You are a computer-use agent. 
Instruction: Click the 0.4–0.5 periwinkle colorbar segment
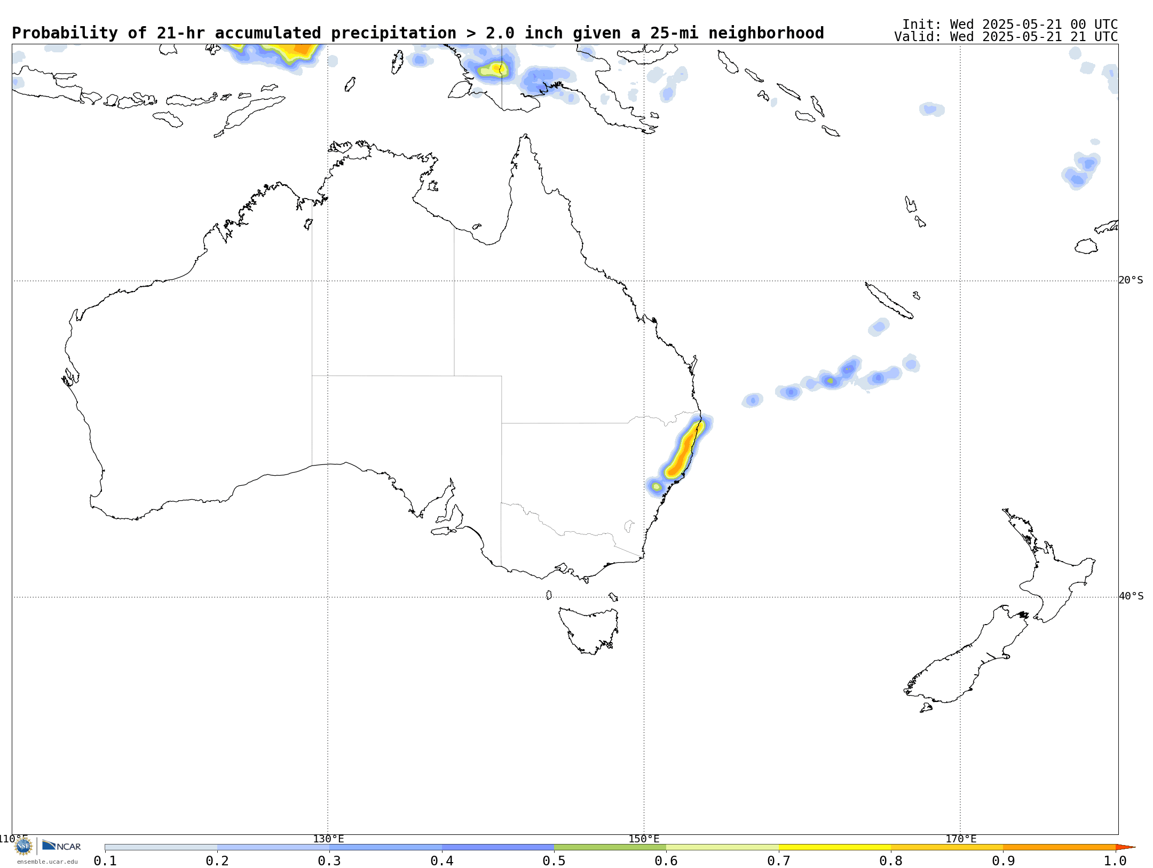pos(498,847)
